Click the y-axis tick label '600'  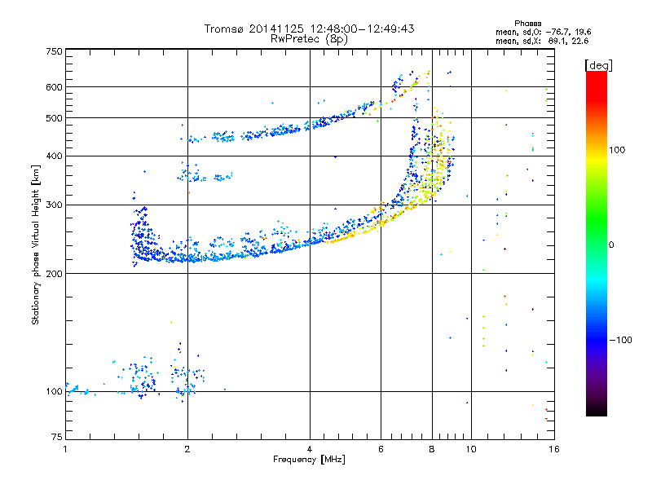[54, 87]
